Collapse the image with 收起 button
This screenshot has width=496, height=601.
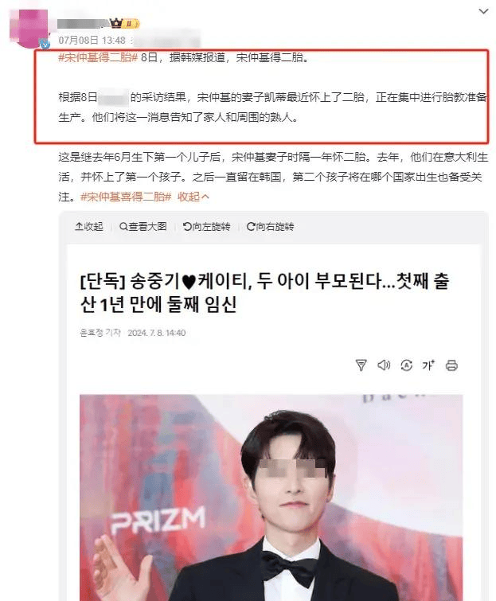coord(89,227)
